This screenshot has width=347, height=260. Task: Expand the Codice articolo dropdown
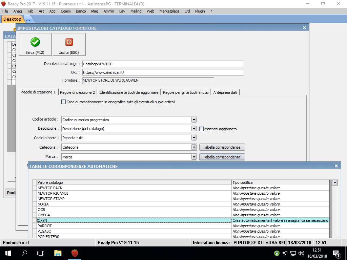194,120
